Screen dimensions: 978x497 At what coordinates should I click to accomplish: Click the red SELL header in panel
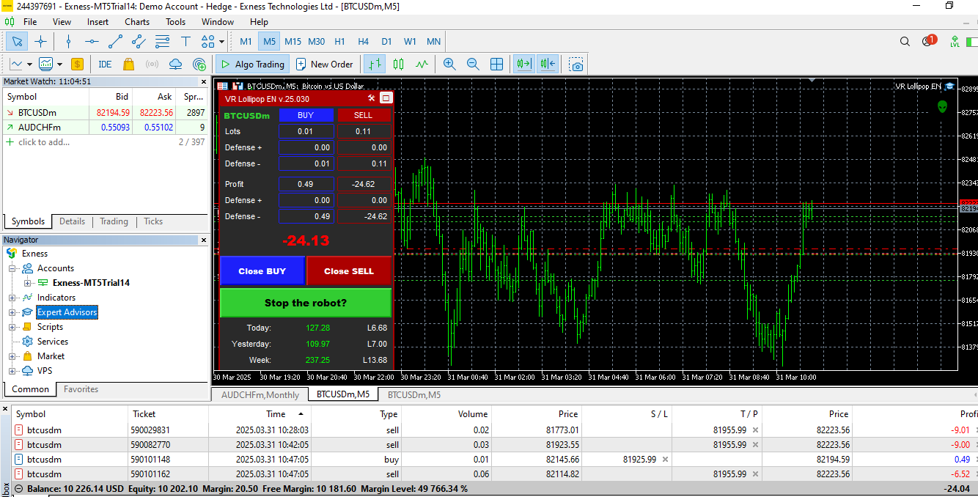363,115
